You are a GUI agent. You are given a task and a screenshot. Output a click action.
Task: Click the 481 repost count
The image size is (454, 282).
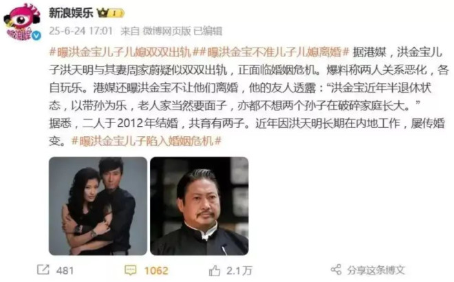point(65,271)
